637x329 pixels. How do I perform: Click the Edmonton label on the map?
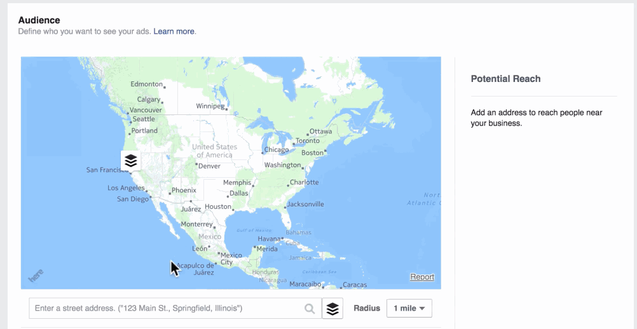coord(146,84)
